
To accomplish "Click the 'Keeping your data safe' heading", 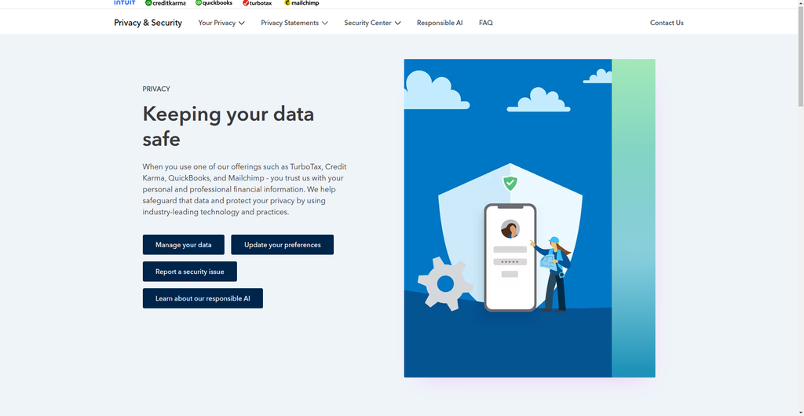I will coord(228,126).
